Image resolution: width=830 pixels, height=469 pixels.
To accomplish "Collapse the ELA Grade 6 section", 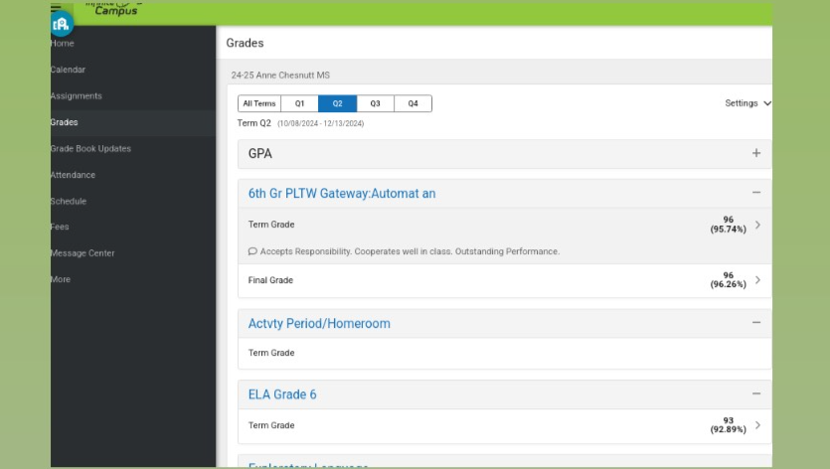I will tap(756, 394).
